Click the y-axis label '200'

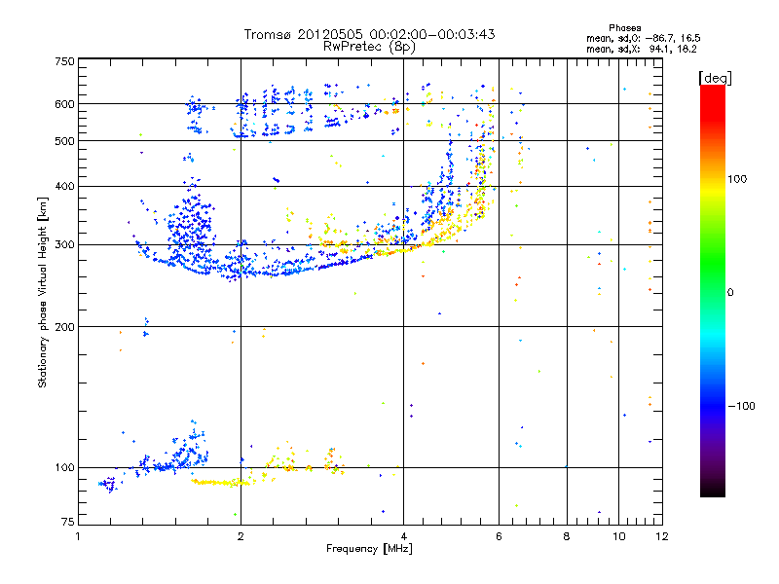pyautogui.click(x=64, y=327)
